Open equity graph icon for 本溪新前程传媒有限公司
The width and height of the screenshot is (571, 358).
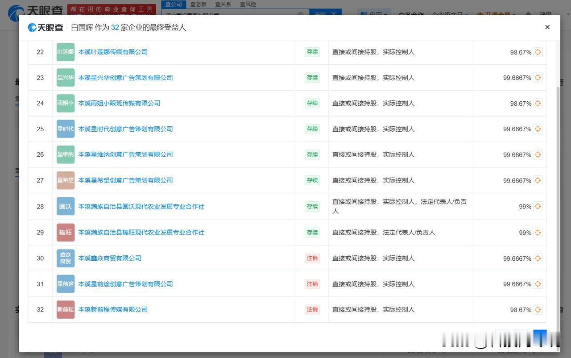pos(538,310)
